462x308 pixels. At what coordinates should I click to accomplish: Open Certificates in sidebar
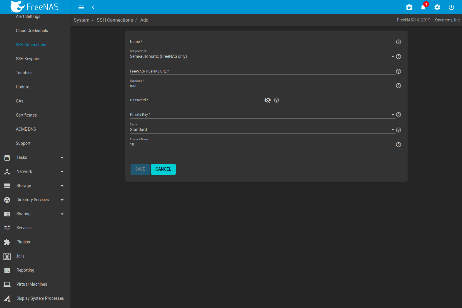tap(26, 115)
